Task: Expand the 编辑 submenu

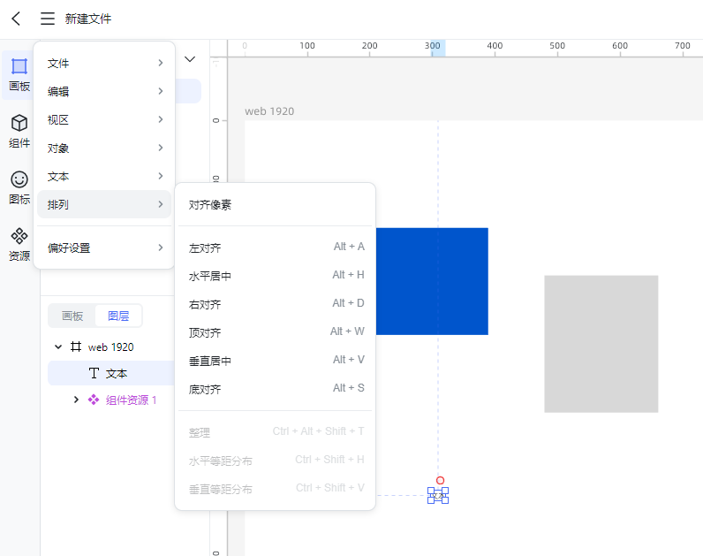Action: pos(104,92)
